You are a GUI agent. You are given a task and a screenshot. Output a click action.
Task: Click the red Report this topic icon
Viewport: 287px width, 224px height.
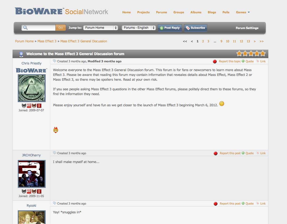pyautogui.click(x=215, y=62)
